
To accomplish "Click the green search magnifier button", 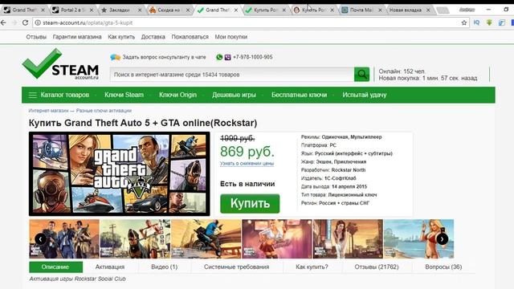I will tap(362, 75).
